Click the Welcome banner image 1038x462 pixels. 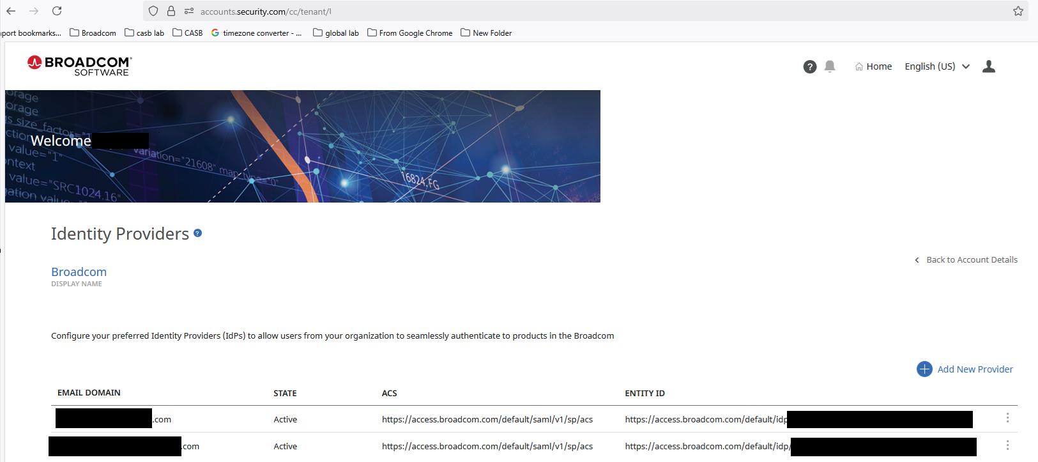303,146
